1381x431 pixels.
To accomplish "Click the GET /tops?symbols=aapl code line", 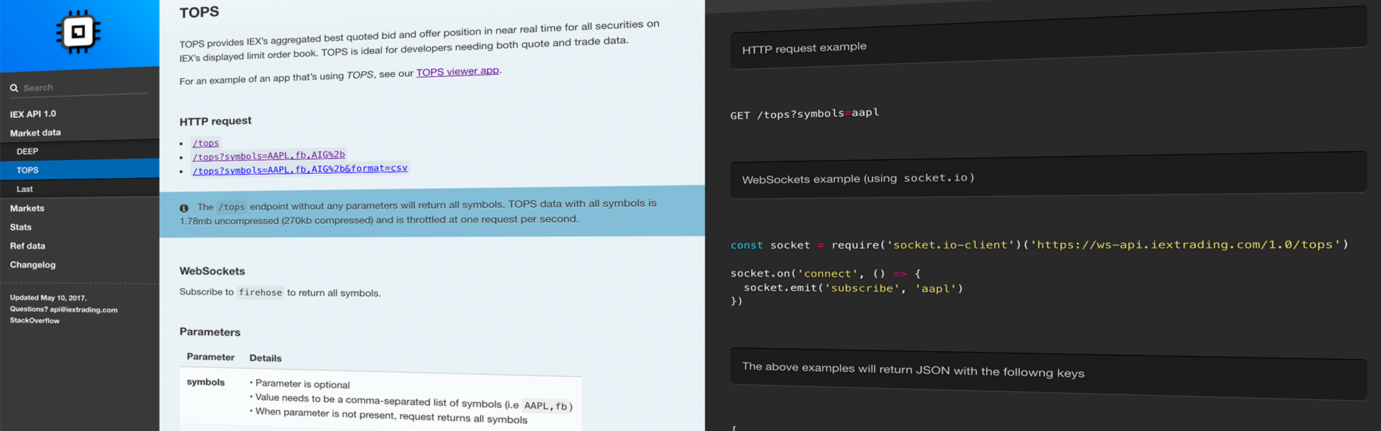I will [805, 113].
